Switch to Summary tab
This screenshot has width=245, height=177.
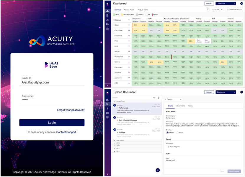tap(118, 10)
